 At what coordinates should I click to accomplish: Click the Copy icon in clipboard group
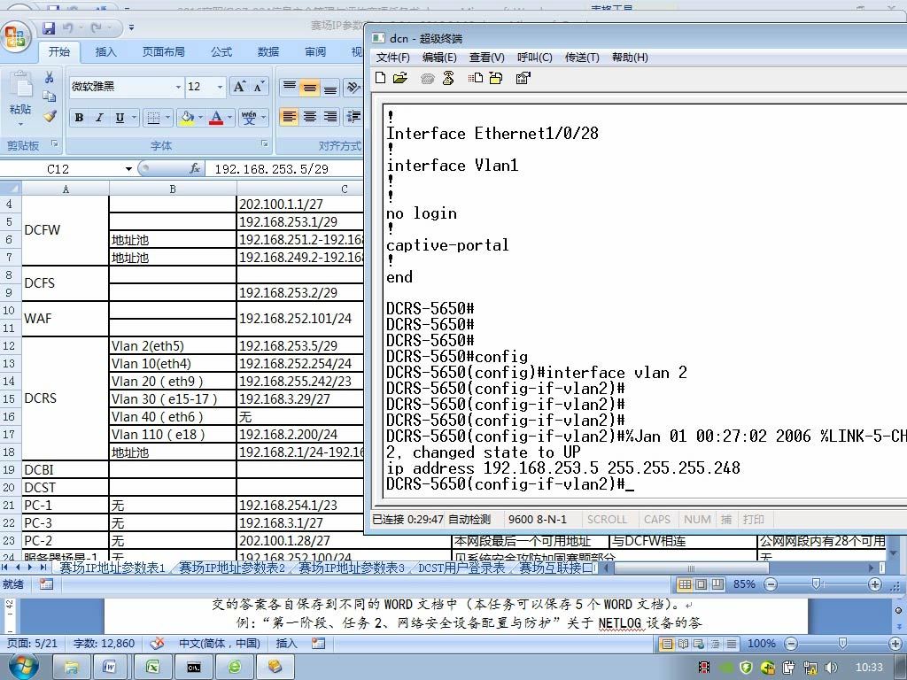click(x=50, y=97)
